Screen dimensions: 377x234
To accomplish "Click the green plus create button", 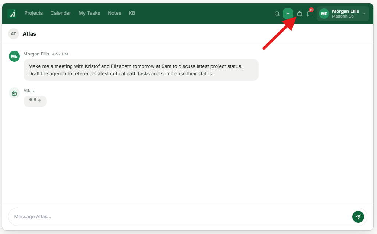I will pyautogui.click(x=288, y=14).
